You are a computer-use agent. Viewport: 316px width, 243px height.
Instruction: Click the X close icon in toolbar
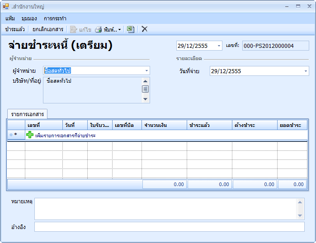coord(145,29)
